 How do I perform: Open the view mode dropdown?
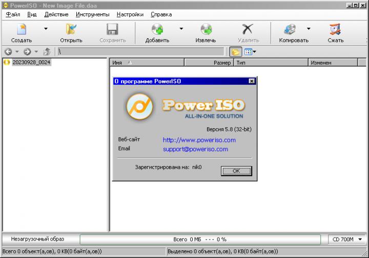pos(255,52)
